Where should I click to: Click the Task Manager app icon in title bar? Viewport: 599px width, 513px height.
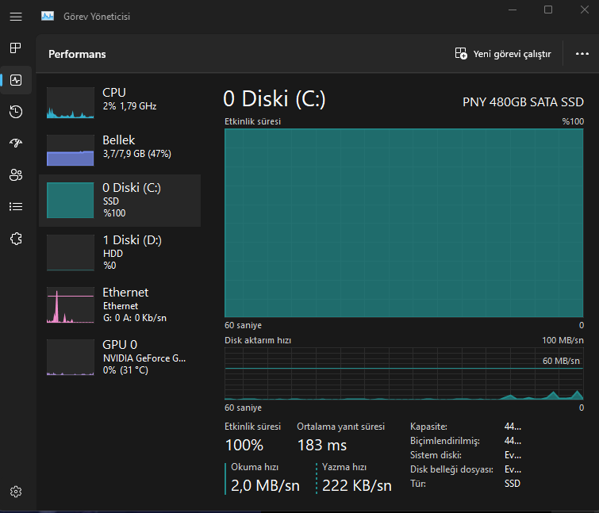click(48, 16)
